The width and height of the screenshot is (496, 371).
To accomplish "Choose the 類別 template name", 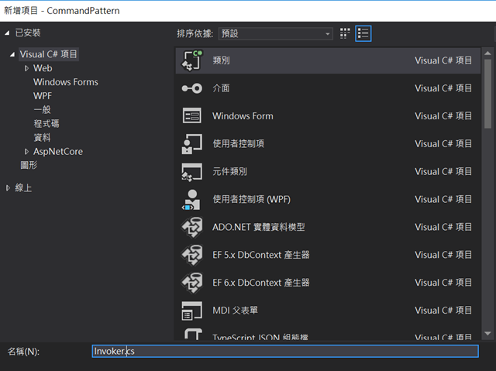I will 221,60.
